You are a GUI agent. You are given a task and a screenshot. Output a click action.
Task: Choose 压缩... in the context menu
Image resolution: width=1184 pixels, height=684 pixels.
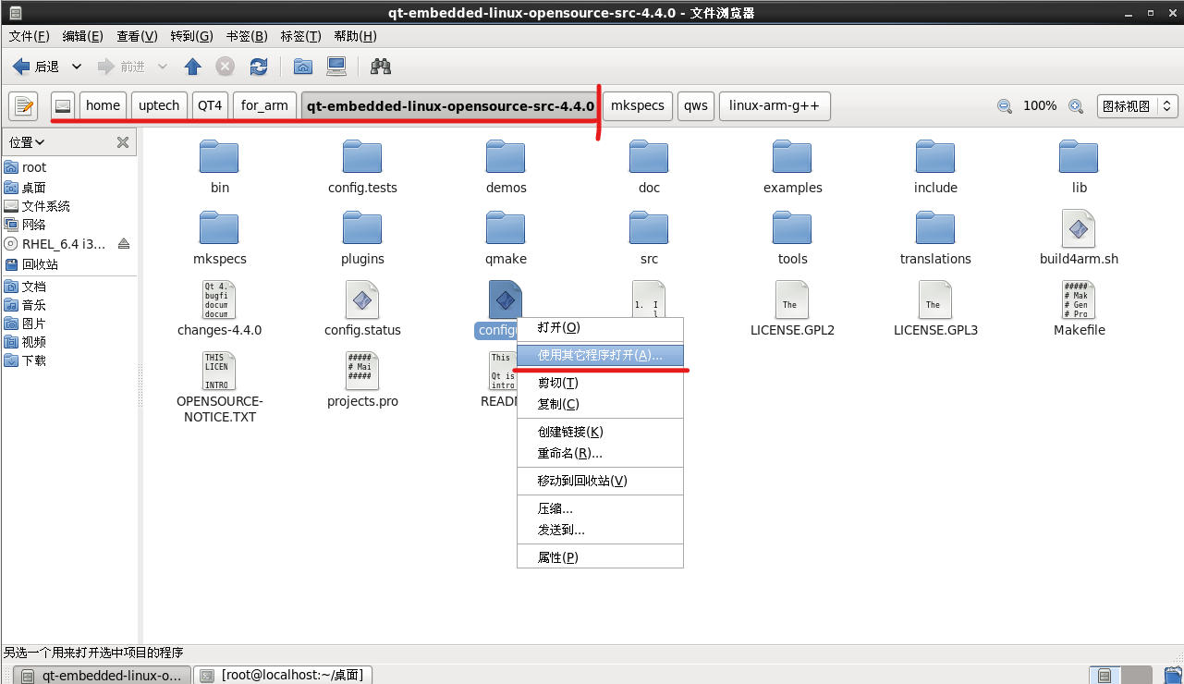600,508
